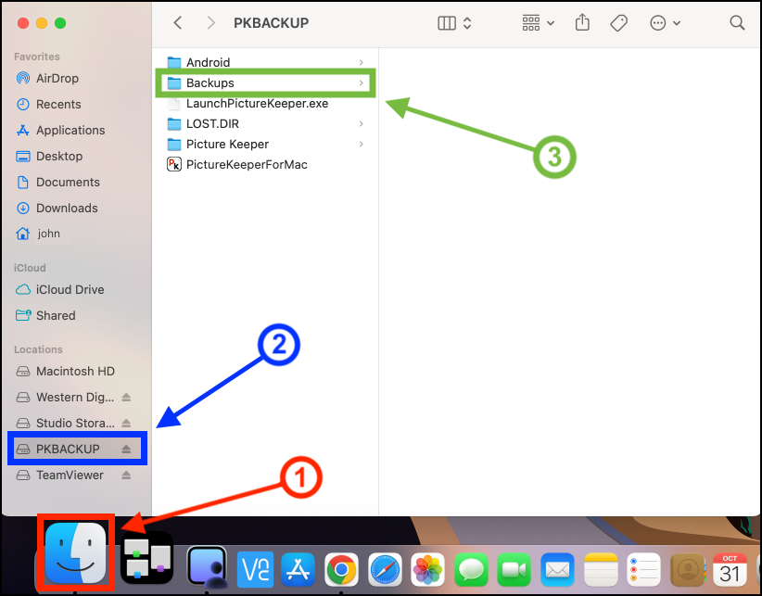Viewport: 762px width, 596px height.
Task: Click the Tags icon in toolbar
Action: coord(618,23)
